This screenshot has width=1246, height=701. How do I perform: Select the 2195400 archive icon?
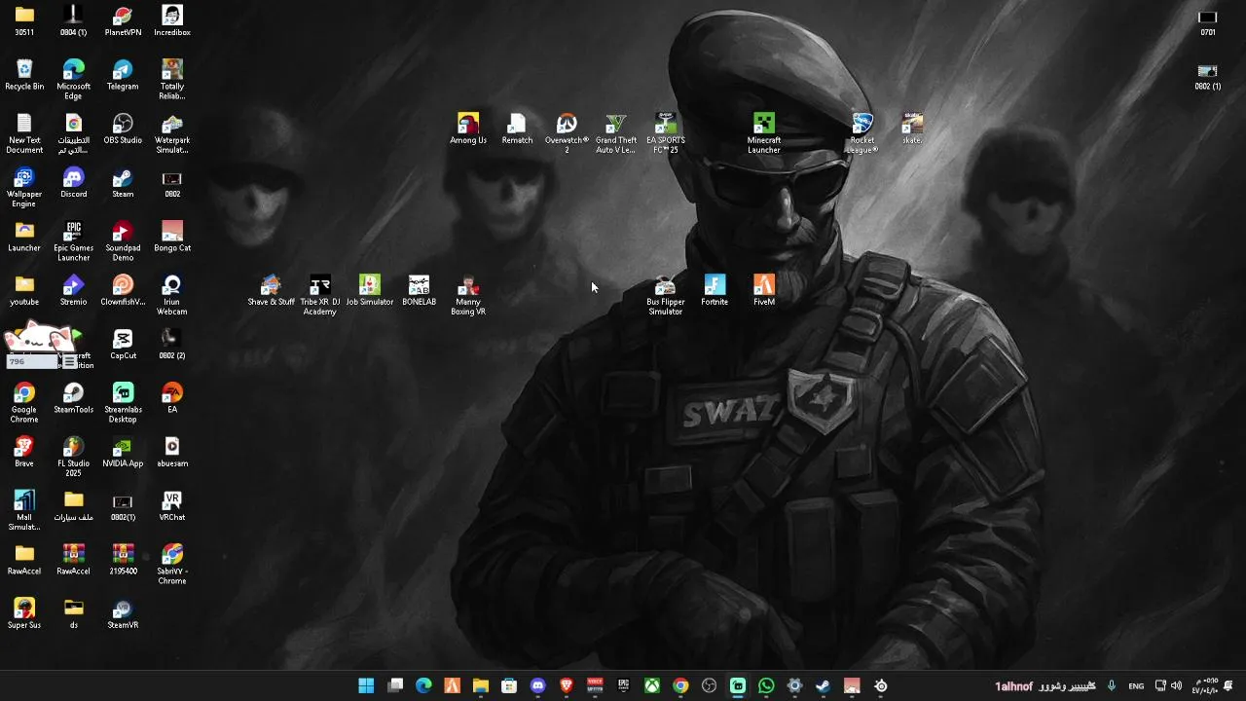(123, 560)
